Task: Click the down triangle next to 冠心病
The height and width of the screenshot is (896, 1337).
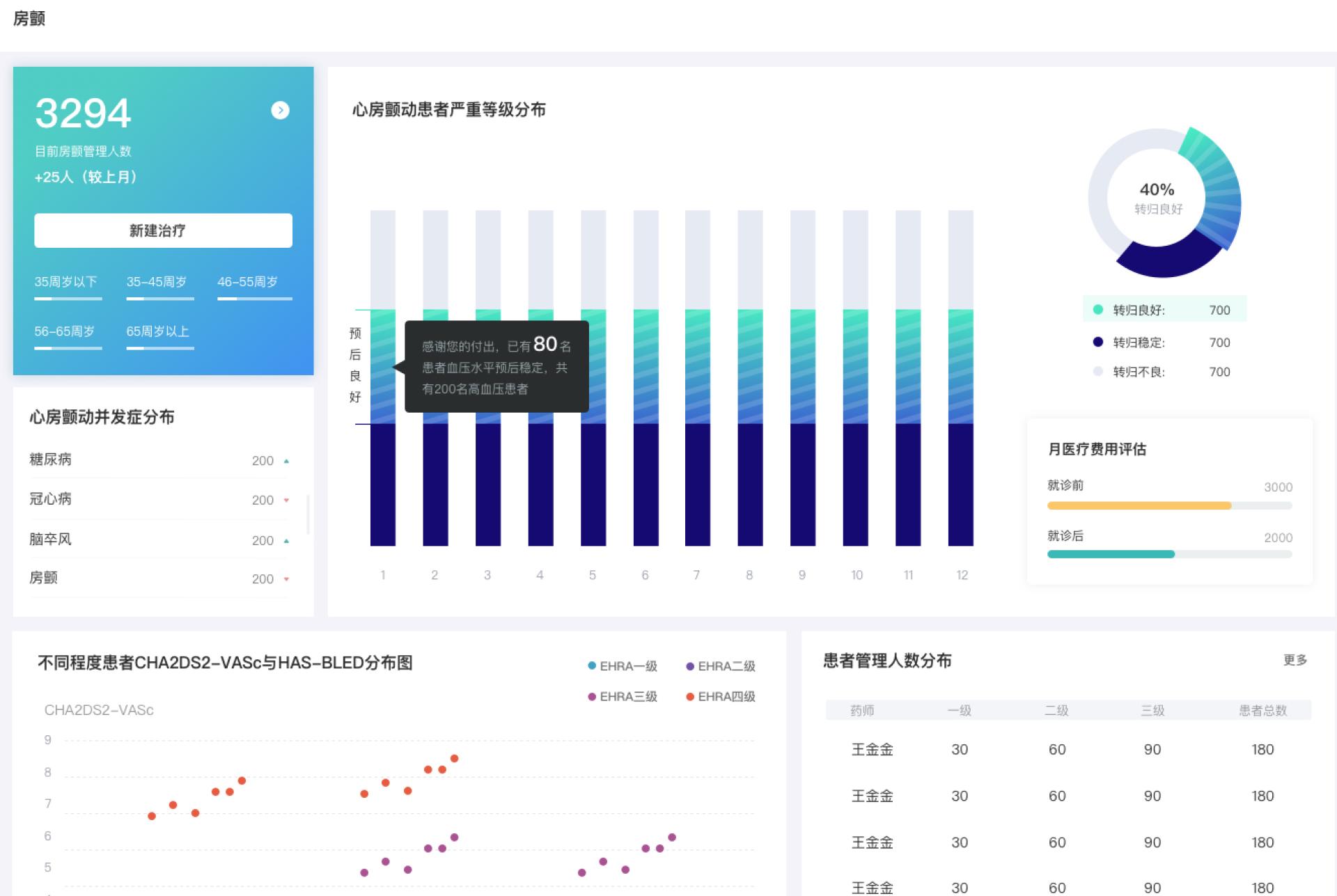Action: tap(286, 500)
